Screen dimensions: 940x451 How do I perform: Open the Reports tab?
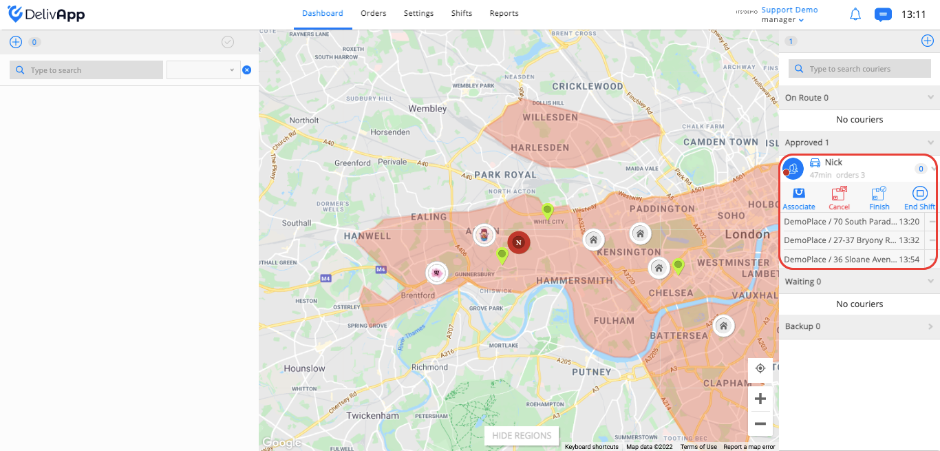[x=504, y=13]
